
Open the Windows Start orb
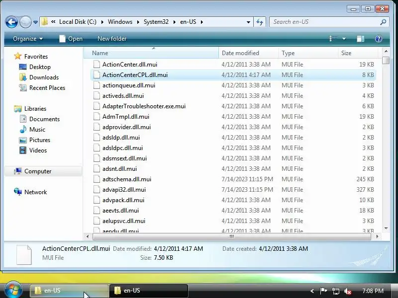tap(13, 290)
